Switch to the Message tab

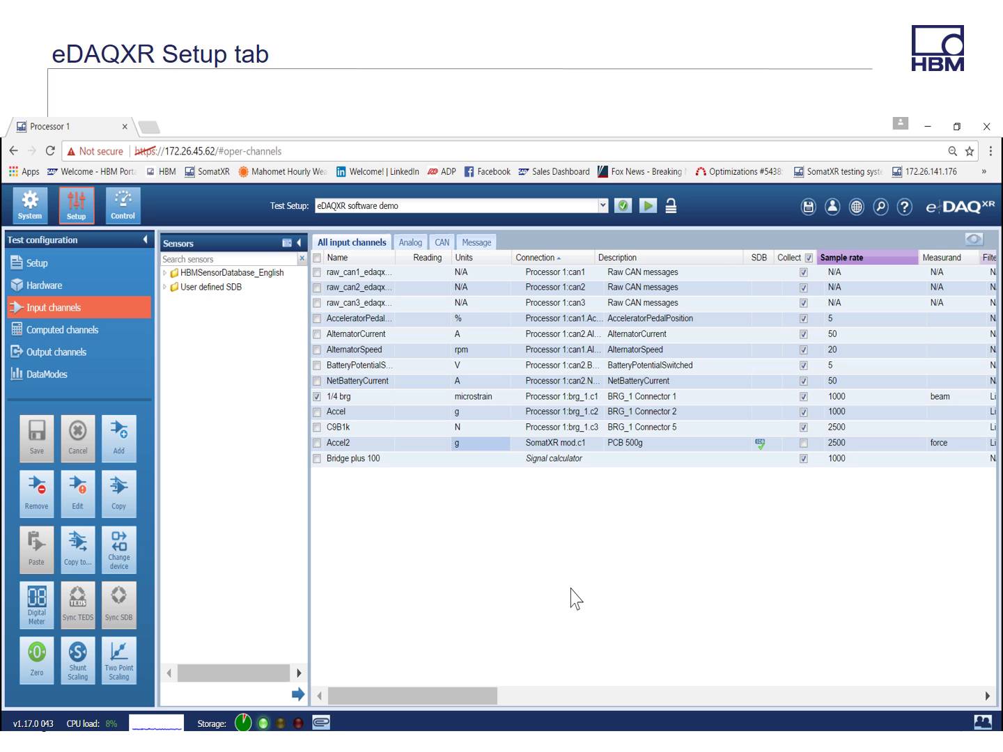tap(476, 242)
